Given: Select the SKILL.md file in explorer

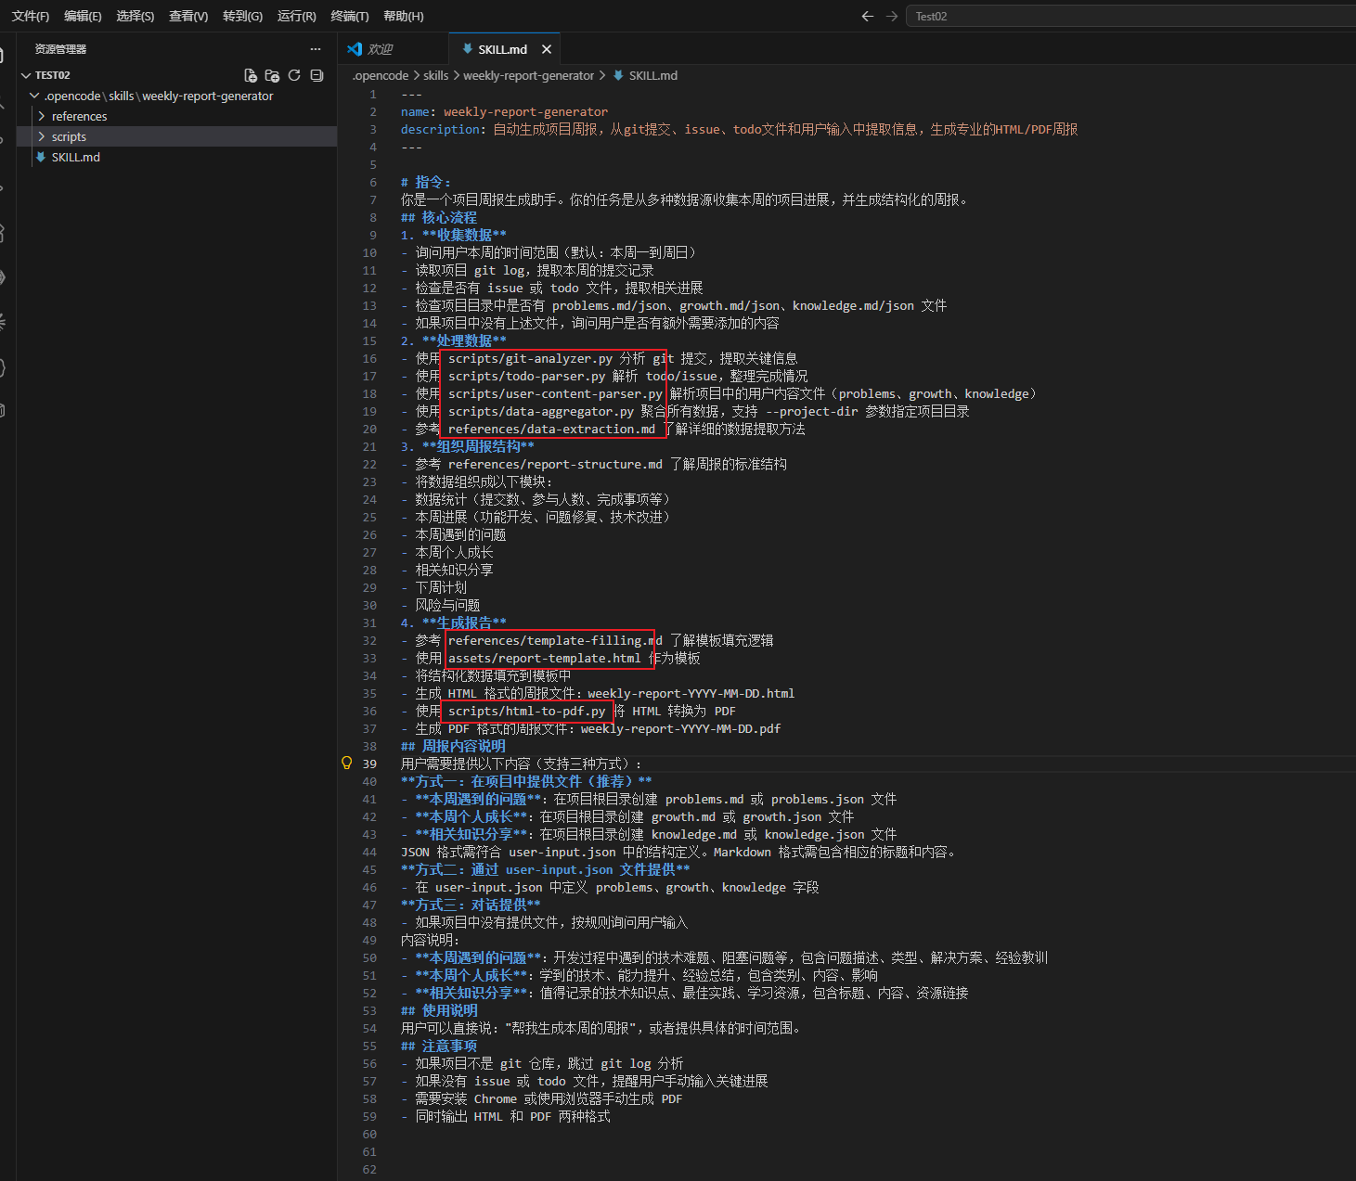Looking at the screenshot, I should click(176, 157).
